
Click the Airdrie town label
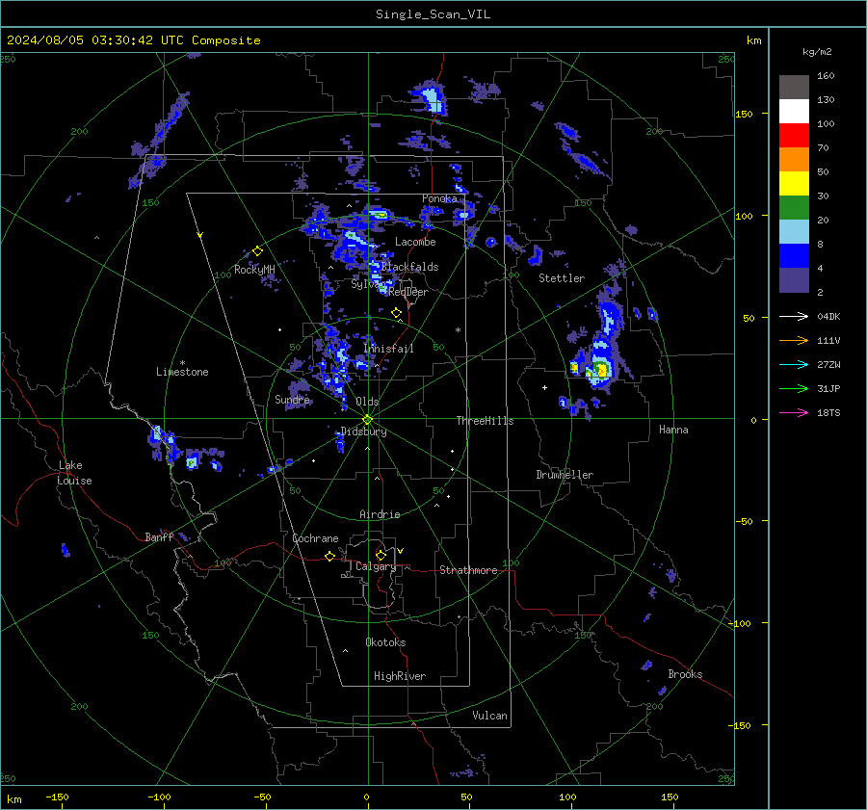click(x=380, y=514)
